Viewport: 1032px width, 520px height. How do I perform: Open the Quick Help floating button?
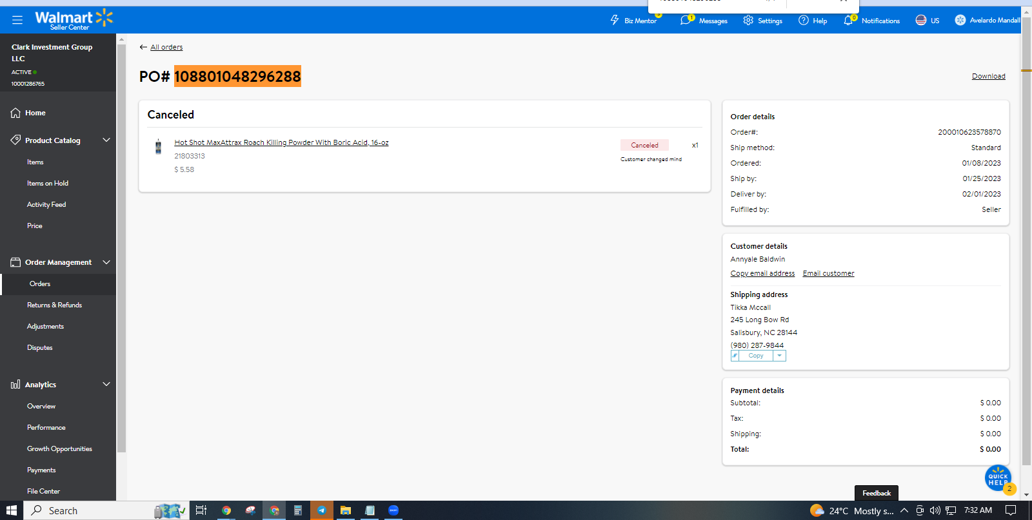point(998,478)
